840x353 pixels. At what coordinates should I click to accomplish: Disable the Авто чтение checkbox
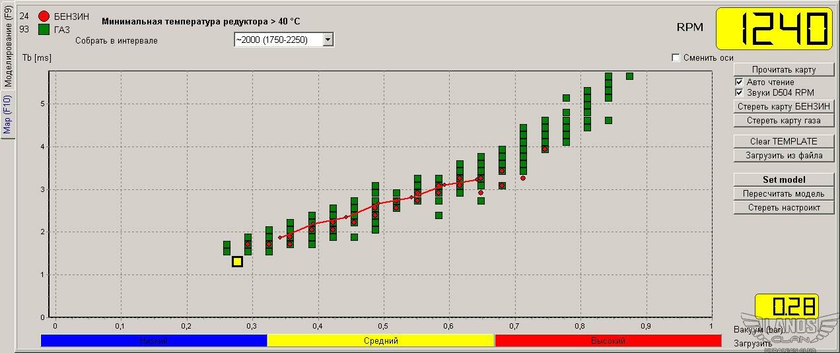(x=739, y=82)
